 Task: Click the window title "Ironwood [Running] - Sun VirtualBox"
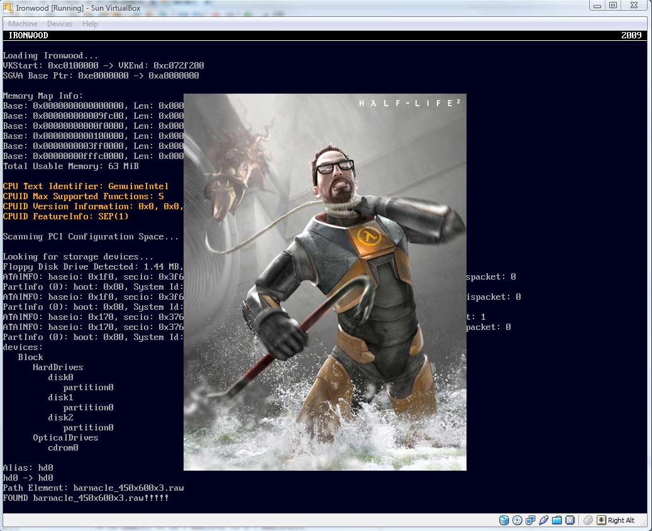tap(78, 8)
